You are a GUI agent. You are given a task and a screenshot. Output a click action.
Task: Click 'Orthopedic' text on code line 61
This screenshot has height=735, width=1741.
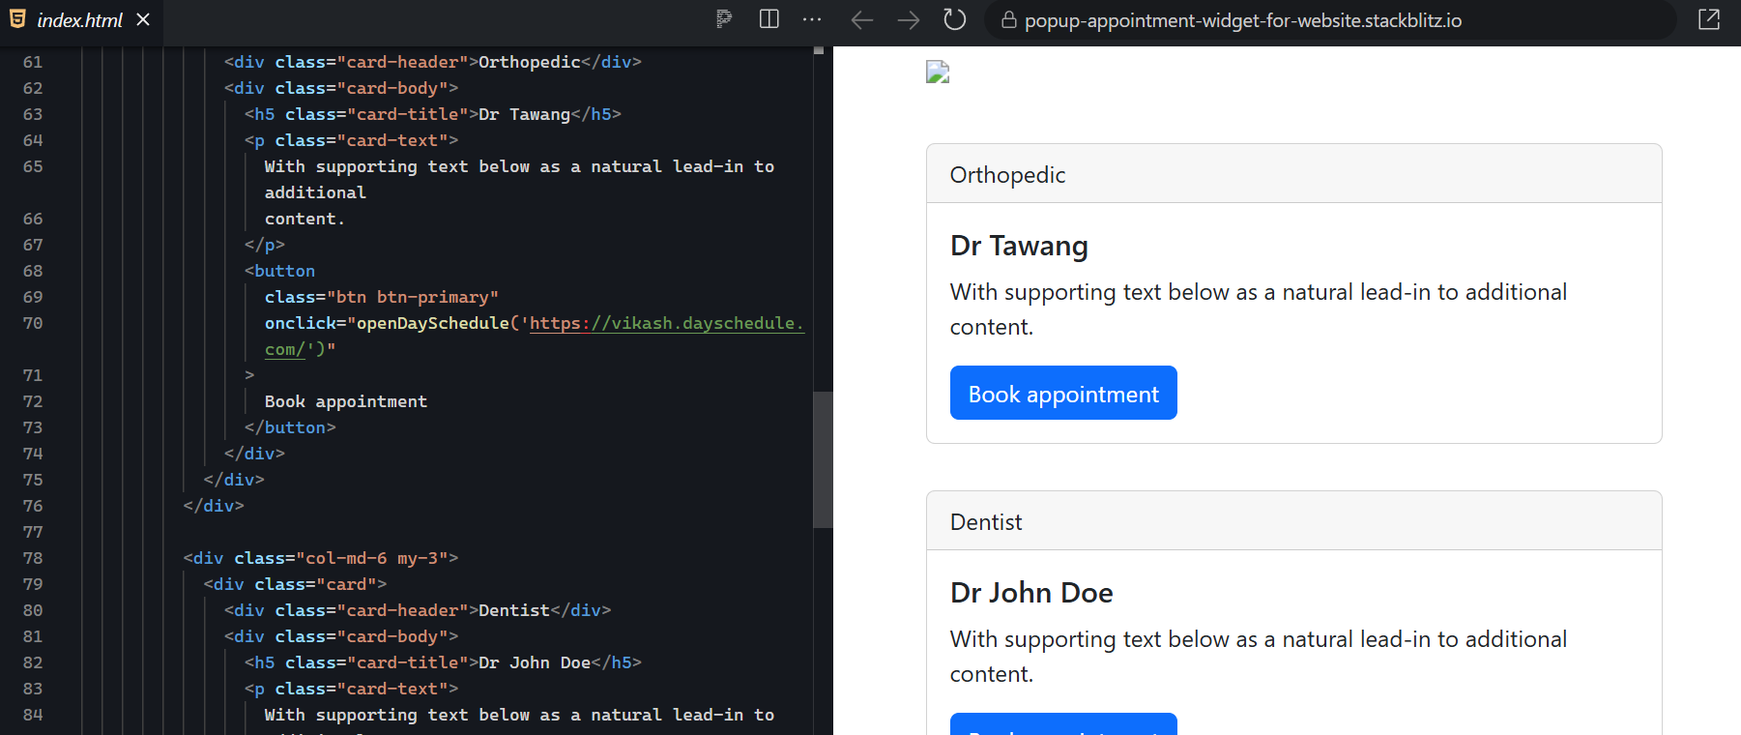pyautogui.click(x=530, y=62)
